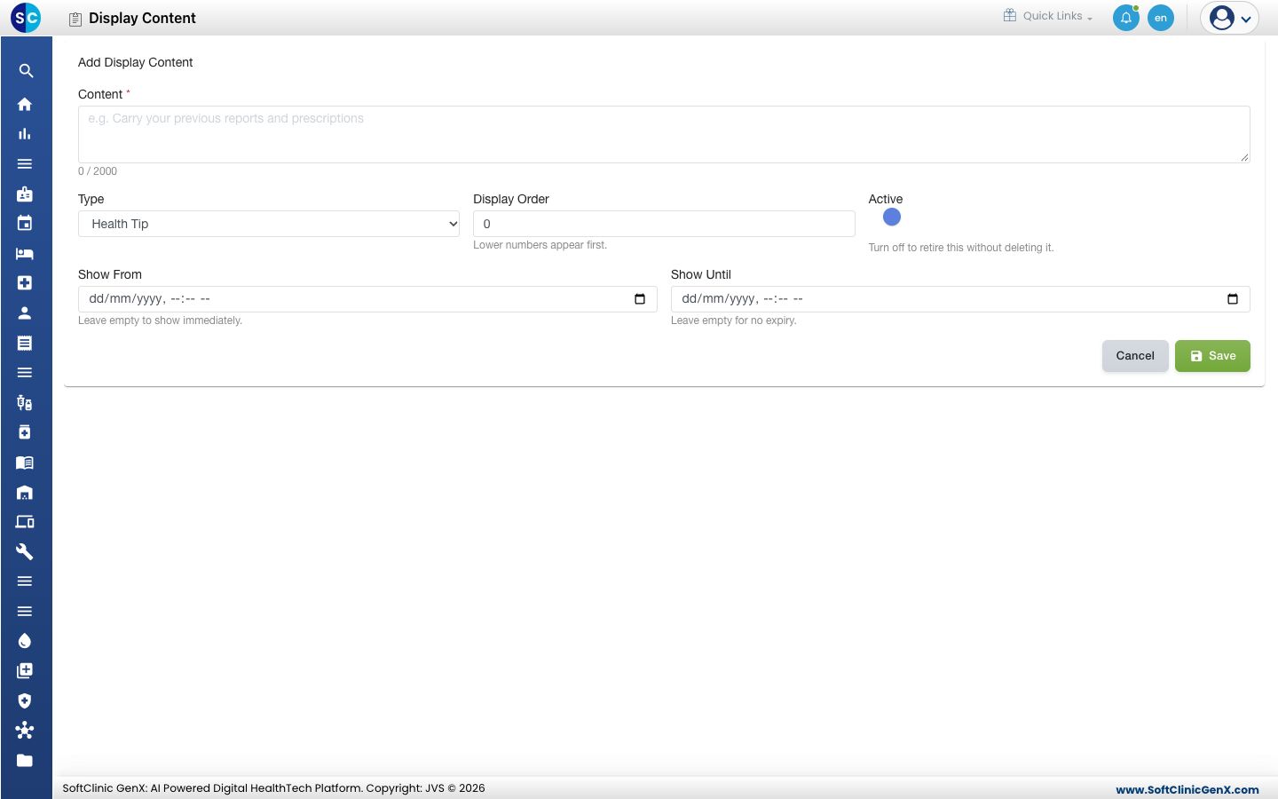
Task: Visit www.SoftClinicGenX.com link
Action: pos(1187,789)
